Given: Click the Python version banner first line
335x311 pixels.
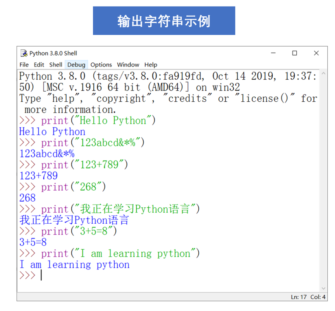Looking at the screenshot, I should [x=168, y=76].
